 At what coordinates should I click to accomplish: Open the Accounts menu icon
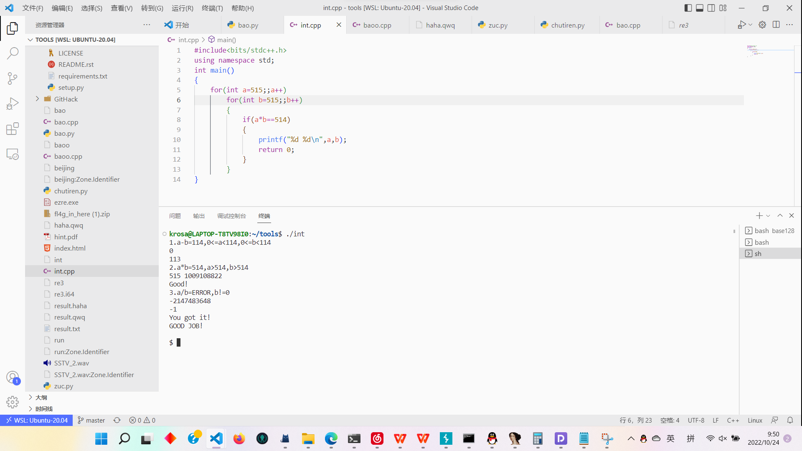(13, 378)
